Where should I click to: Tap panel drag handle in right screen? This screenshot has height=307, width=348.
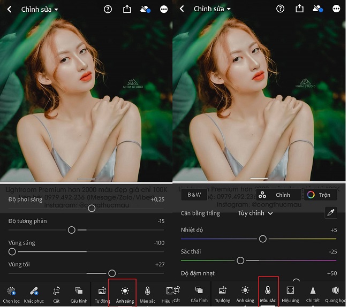(x=259, y=178)
